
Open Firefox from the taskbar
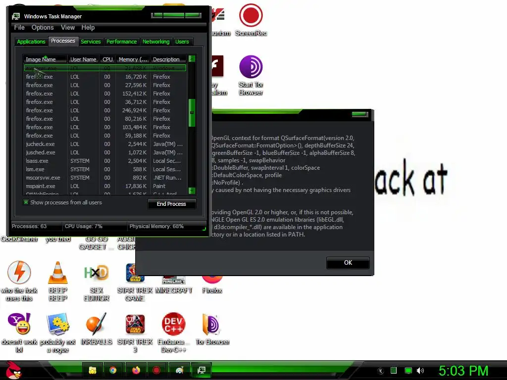click(x=136, y=370)
